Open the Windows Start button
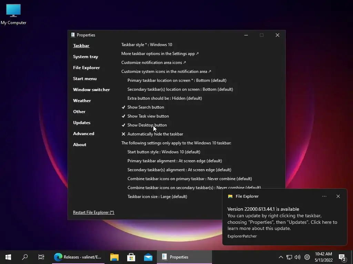The image size is (353, 264). click(x=8, y=257)
